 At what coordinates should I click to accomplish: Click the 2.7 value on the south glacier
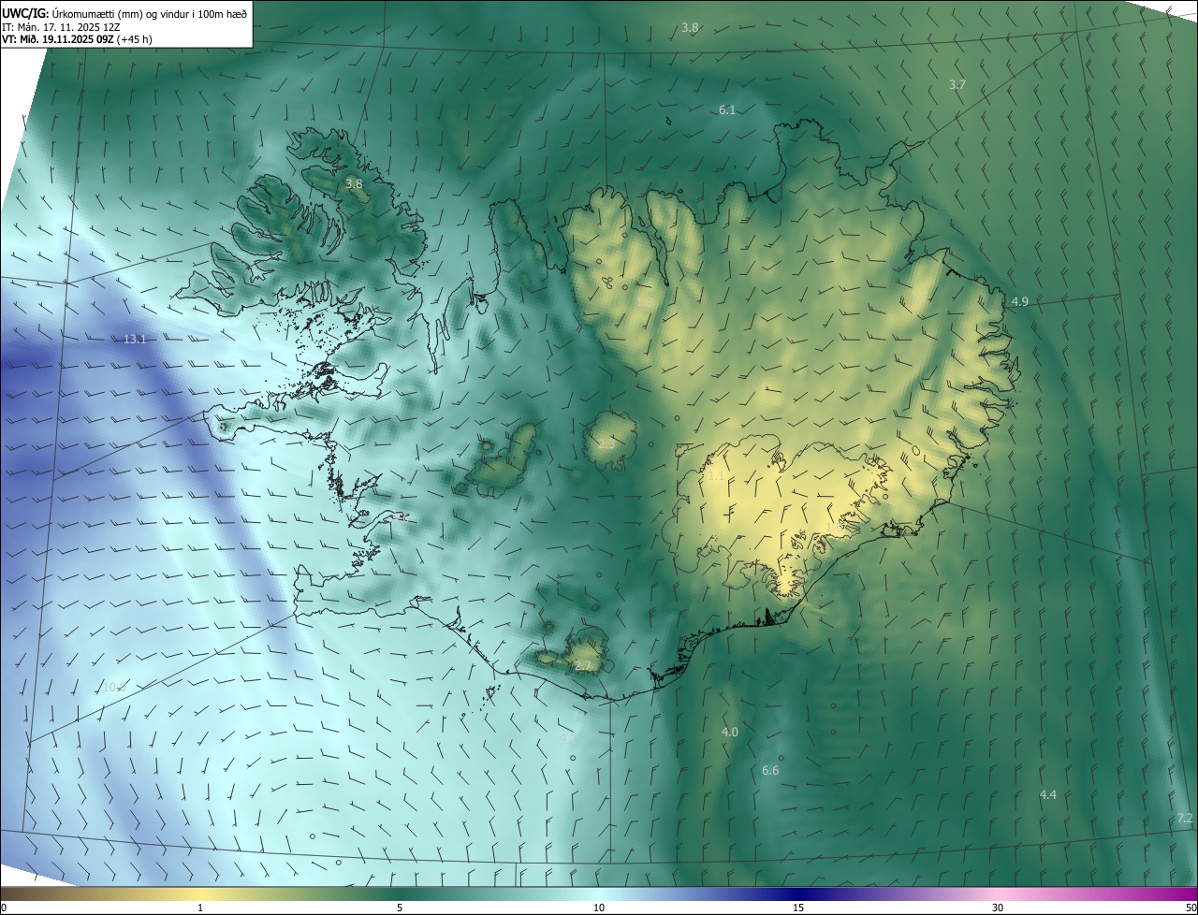click(582, 666)
